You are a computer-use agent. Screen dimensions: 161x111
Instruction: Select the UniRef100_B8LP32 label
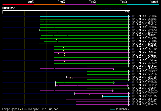point(144,85)
